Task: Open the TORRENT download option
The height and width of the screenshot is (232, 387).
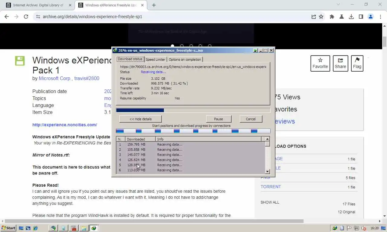Action: pos(271,187)
